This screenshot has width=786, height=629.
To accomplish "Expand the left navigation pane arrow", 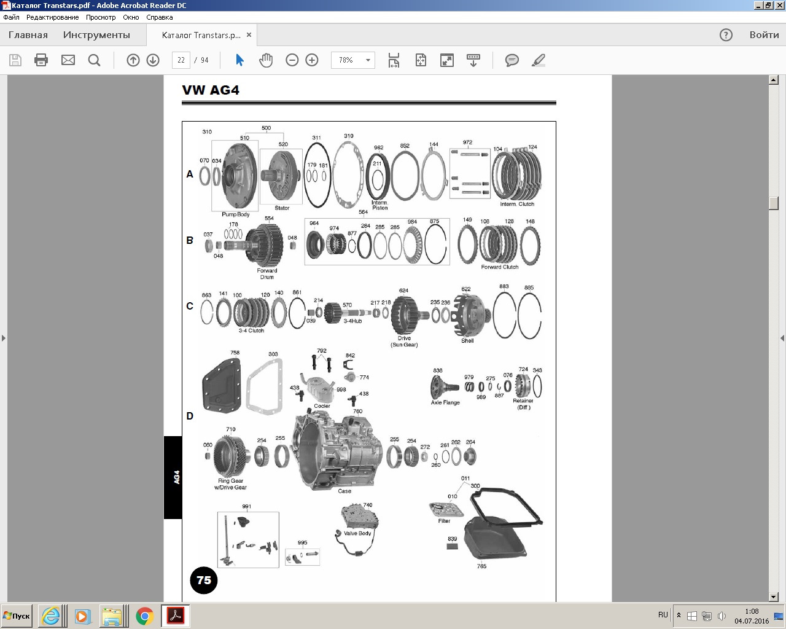I will [x=3, y=338].
